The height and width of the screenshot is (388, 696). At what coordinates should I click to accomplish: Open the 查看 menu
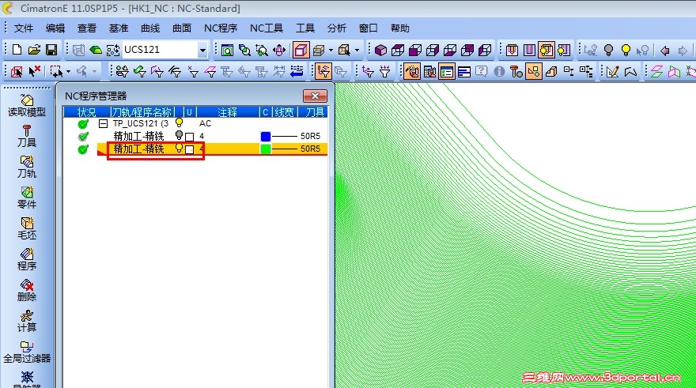tap(86, 28)
